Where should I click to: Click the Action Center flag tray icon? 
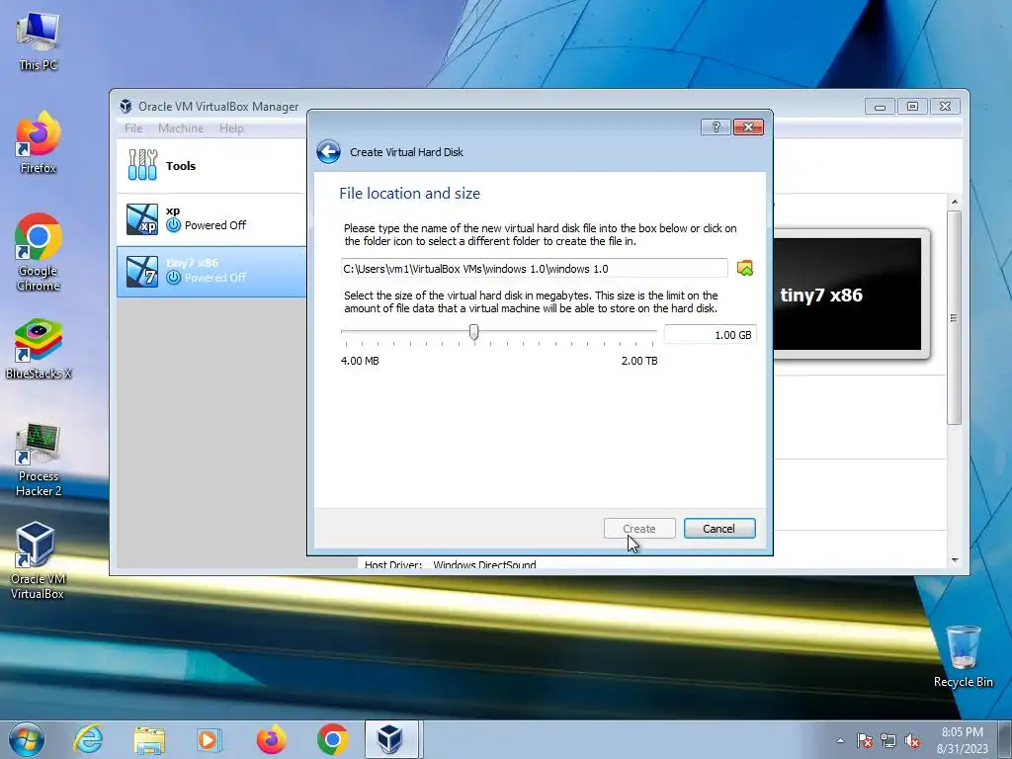[865, 740]
